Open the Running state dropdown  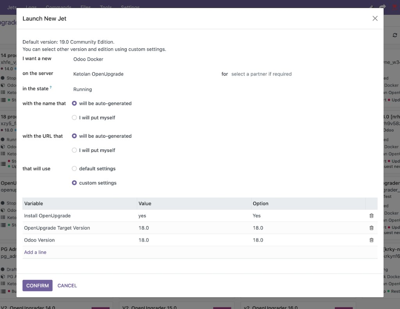click(145, 89)
